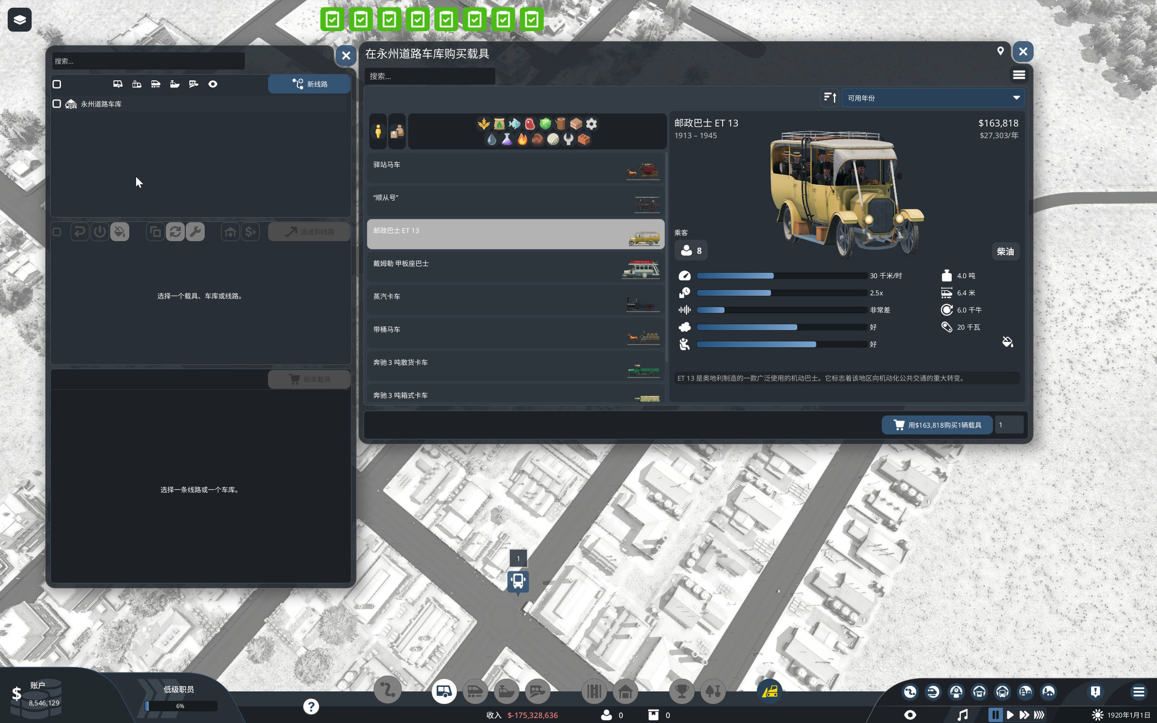Open the hamburger list view options
The height and width of the screenshot is (723, 1157).
point(1018,75)
